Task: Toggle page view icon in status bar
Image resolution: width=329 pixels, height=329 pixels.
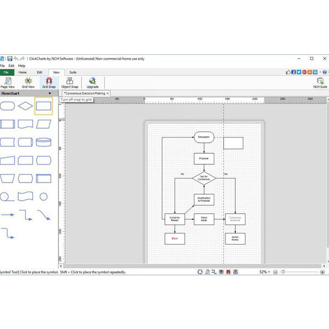Action: tap(207, 272)
